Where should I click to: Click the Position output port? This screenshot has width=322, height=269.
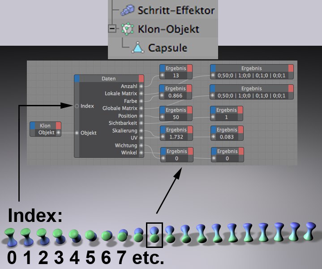tap(141, 116)
